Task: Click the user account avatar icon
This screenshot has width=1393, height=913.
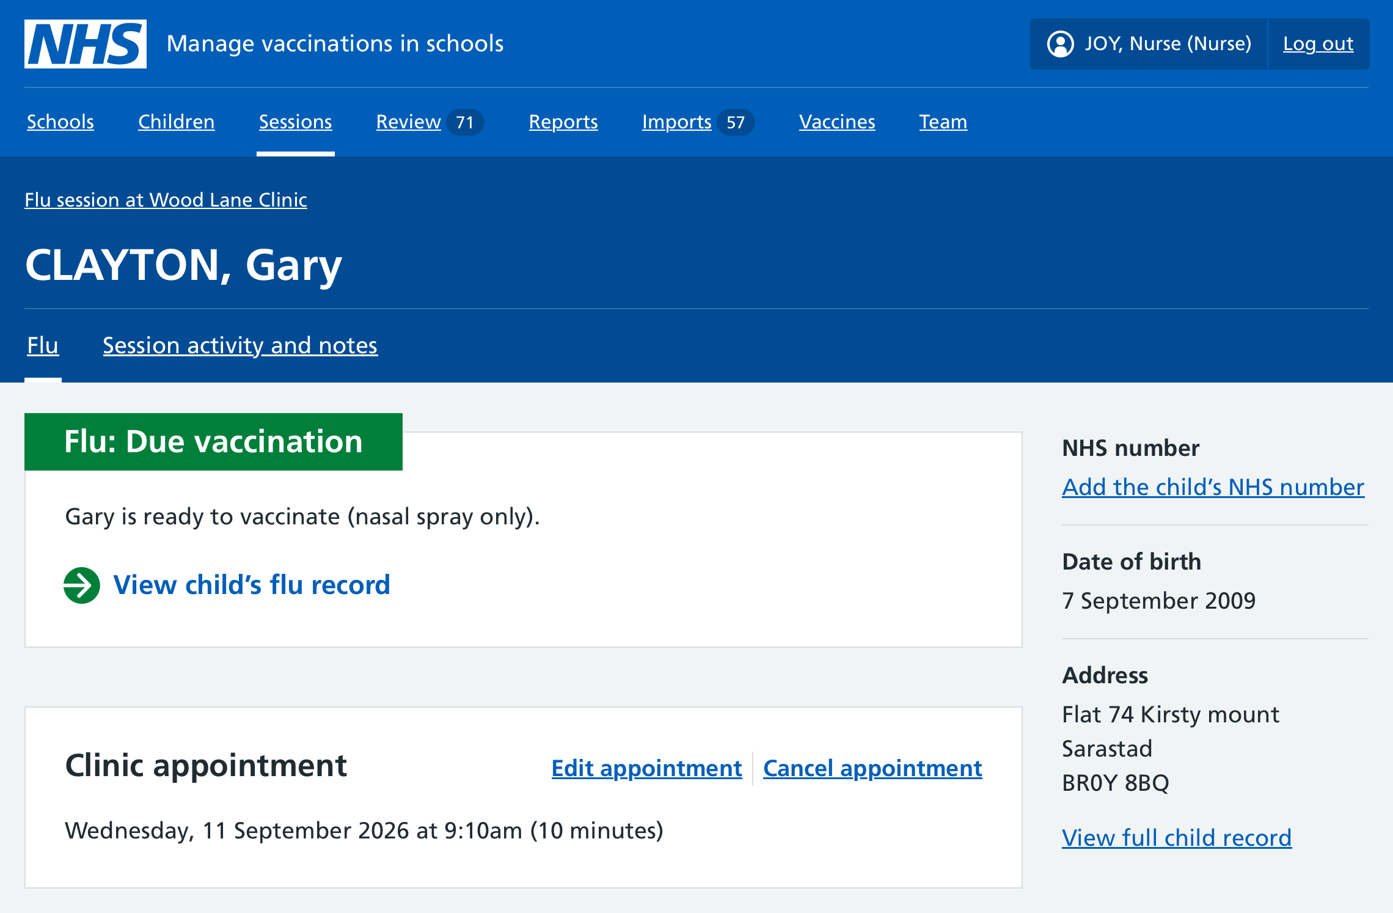Action: coord(1060,44)
